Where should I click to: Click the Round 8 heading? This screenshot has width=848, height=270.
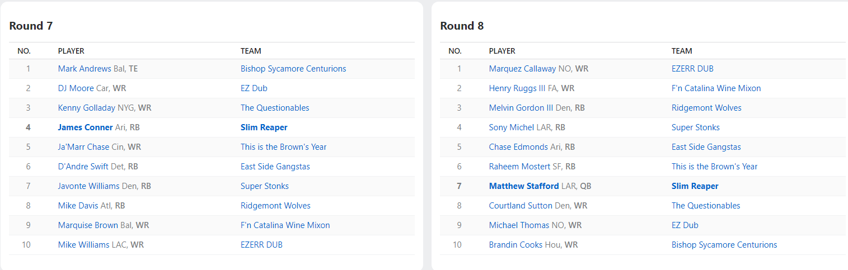click(462, 26)
